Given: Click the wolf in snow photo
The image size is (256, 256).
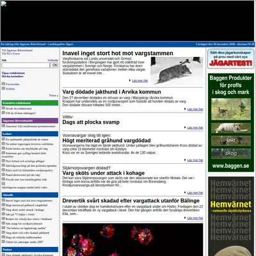Looking at the screenshot, I should pos(177,71).
